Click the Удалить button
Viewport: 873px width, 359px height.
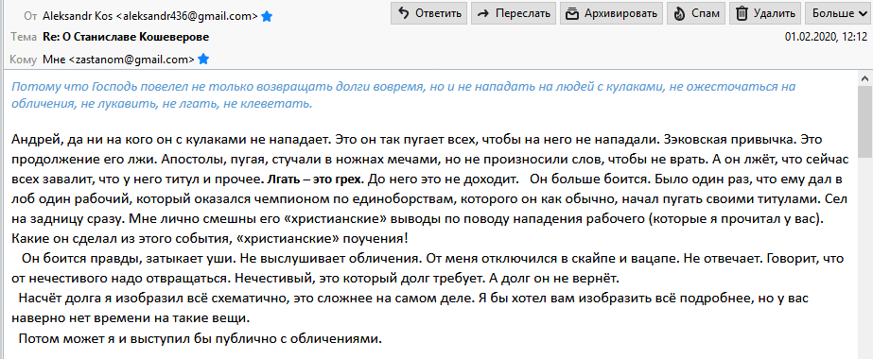(x=765, y=13)
